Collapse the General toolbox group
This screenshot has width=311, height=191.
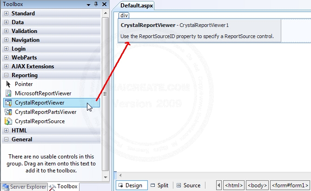(x=7, y=139)
